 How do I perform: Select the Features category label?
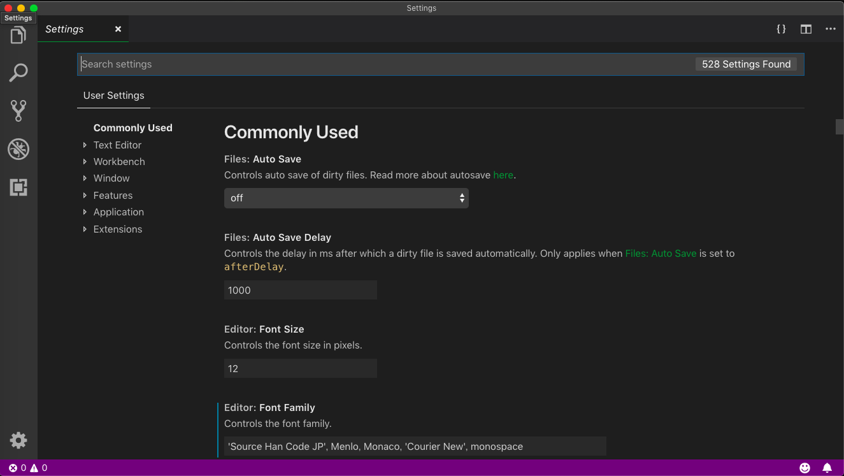click(113, 196)
